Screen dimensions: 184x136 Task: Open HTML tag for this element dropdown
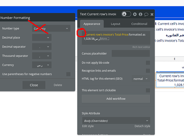(x=141, y=79)
